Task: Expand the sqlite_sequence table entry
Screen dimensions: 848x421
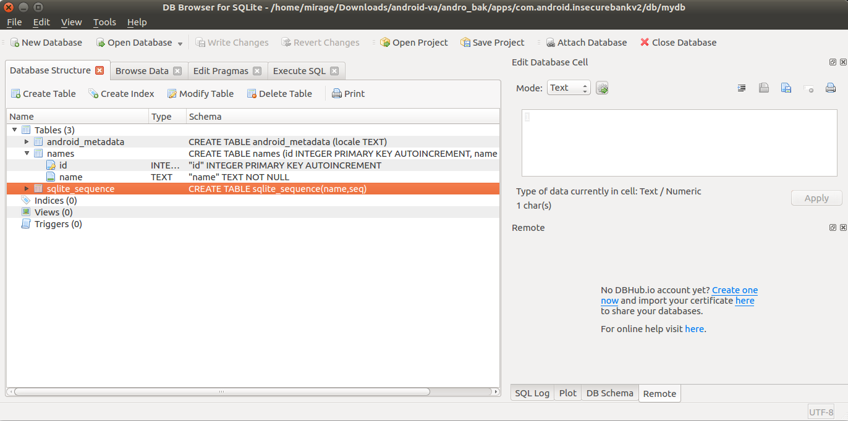Action: [27, 188]
